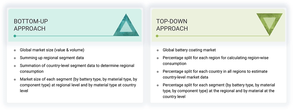Click the bullet beside "Global market size"
The height and width of the screenshot is (110, 293).
point(15,50)
